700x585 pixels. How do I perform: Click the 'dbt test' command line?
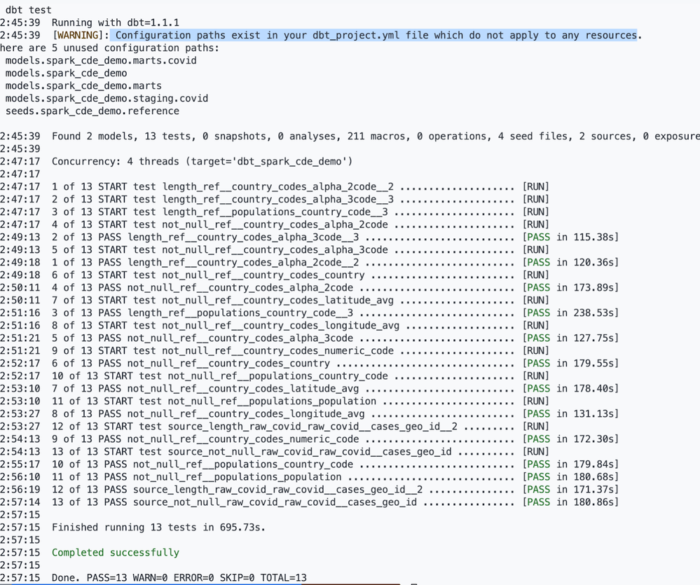click(x=28, y=10)
